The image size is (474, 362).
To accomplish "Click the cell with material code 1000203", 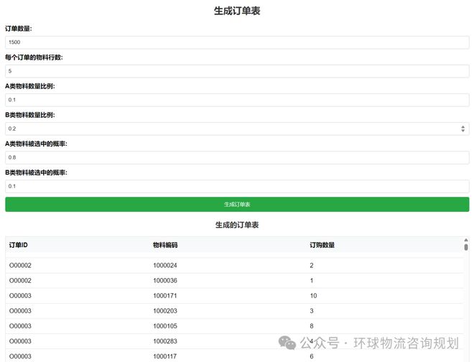I will click(x=165, y=311).
